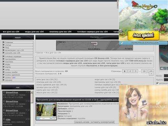Image resolution: width=168 pixels, height=126 pixels.
Task: Click the Jetzt spielen! button
Action: pos(143,35)
